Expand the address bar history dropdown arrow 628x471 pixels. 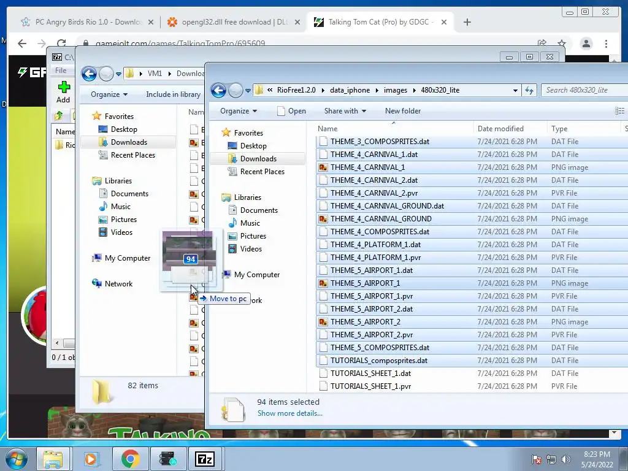pyautogui.click(x=515, y=91)
